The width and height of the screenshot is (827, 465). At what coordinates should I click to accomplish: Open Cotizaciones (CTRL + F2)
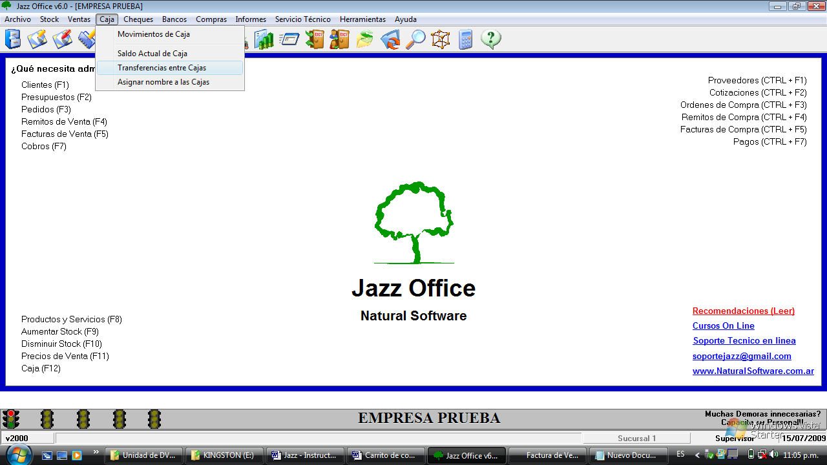[758, 92]
